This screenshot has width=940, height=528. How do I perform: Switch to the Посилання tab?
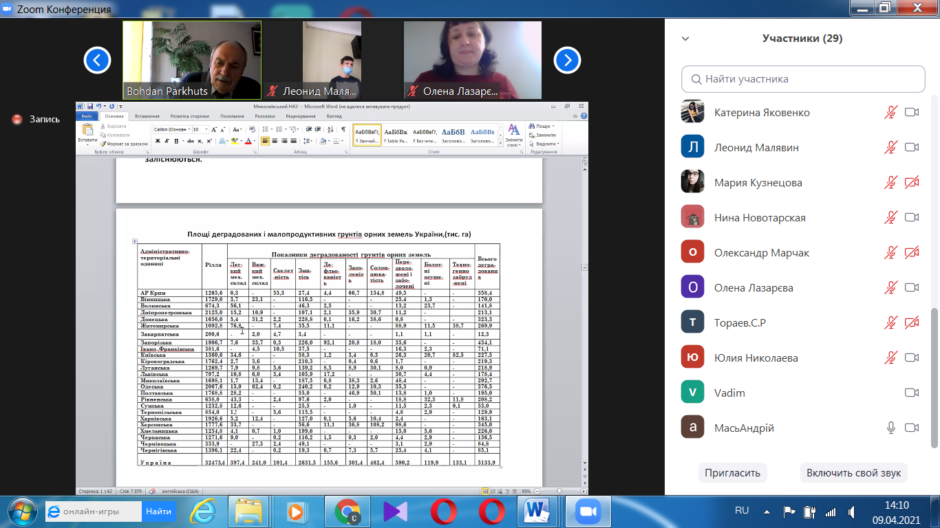(x=232, y=116)
